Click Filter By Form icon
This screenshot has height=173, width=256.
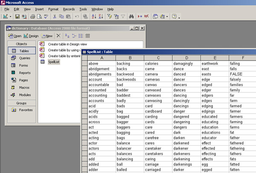(x=116, y=17)
